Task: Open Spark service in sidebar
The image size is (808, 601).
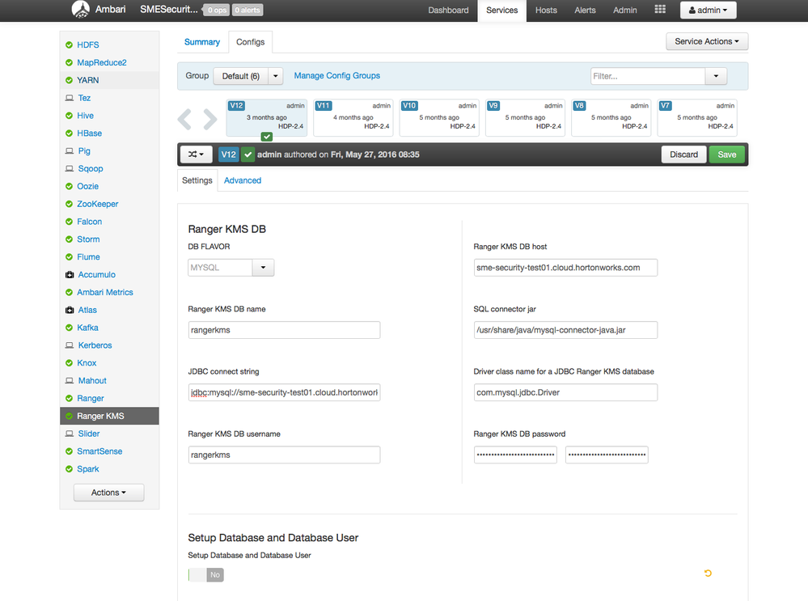Action: click(88, 468)
